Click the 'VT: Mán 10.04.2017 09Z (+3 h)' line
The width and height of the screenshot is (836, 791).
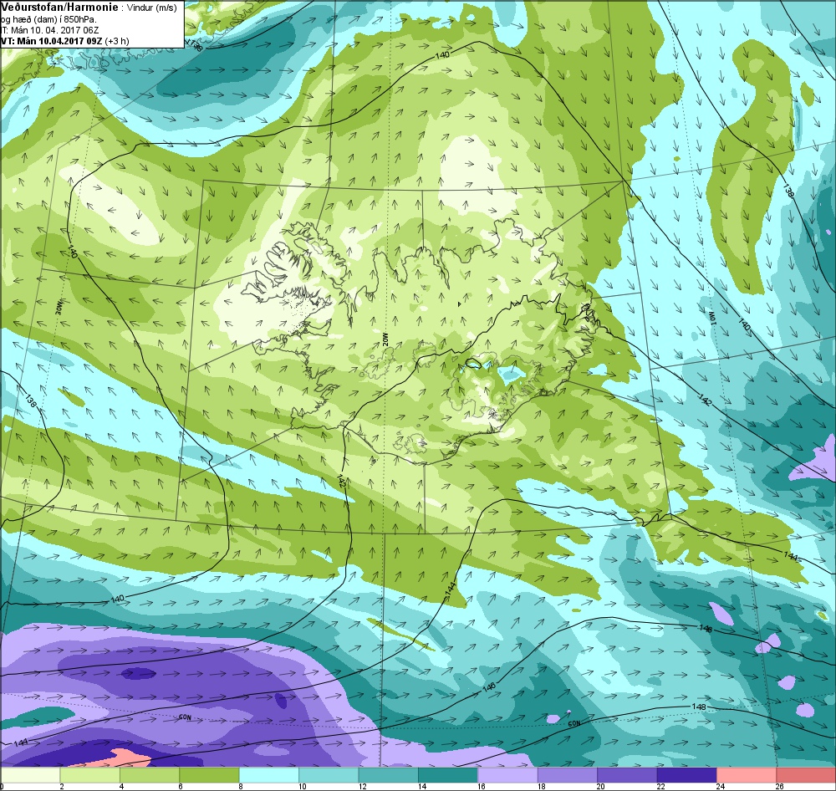(x=64, y=41)
